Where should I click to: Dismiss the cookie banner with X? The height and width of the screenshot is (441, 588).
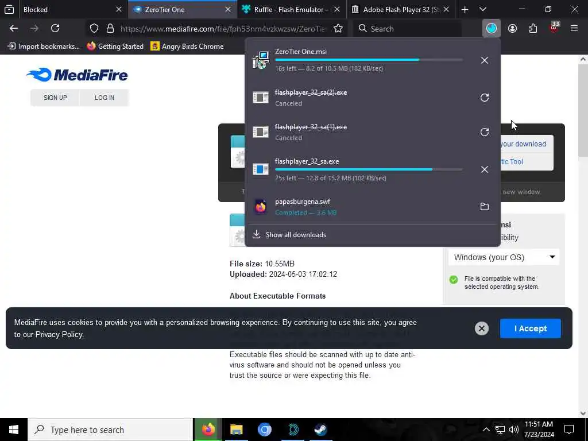(482, 328)
